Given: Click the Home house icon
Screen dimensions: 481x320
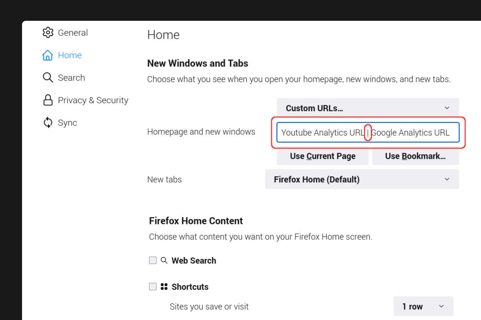Looking at the screenshot, I should pos(48,55).
